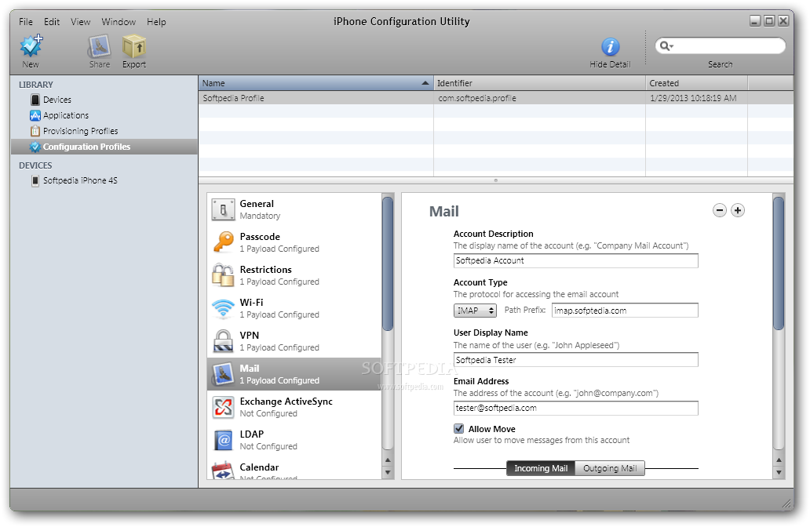Viewport: 810px width, 527px height.
Task: Open the Mail stamp payload
Action: (294, 374)
